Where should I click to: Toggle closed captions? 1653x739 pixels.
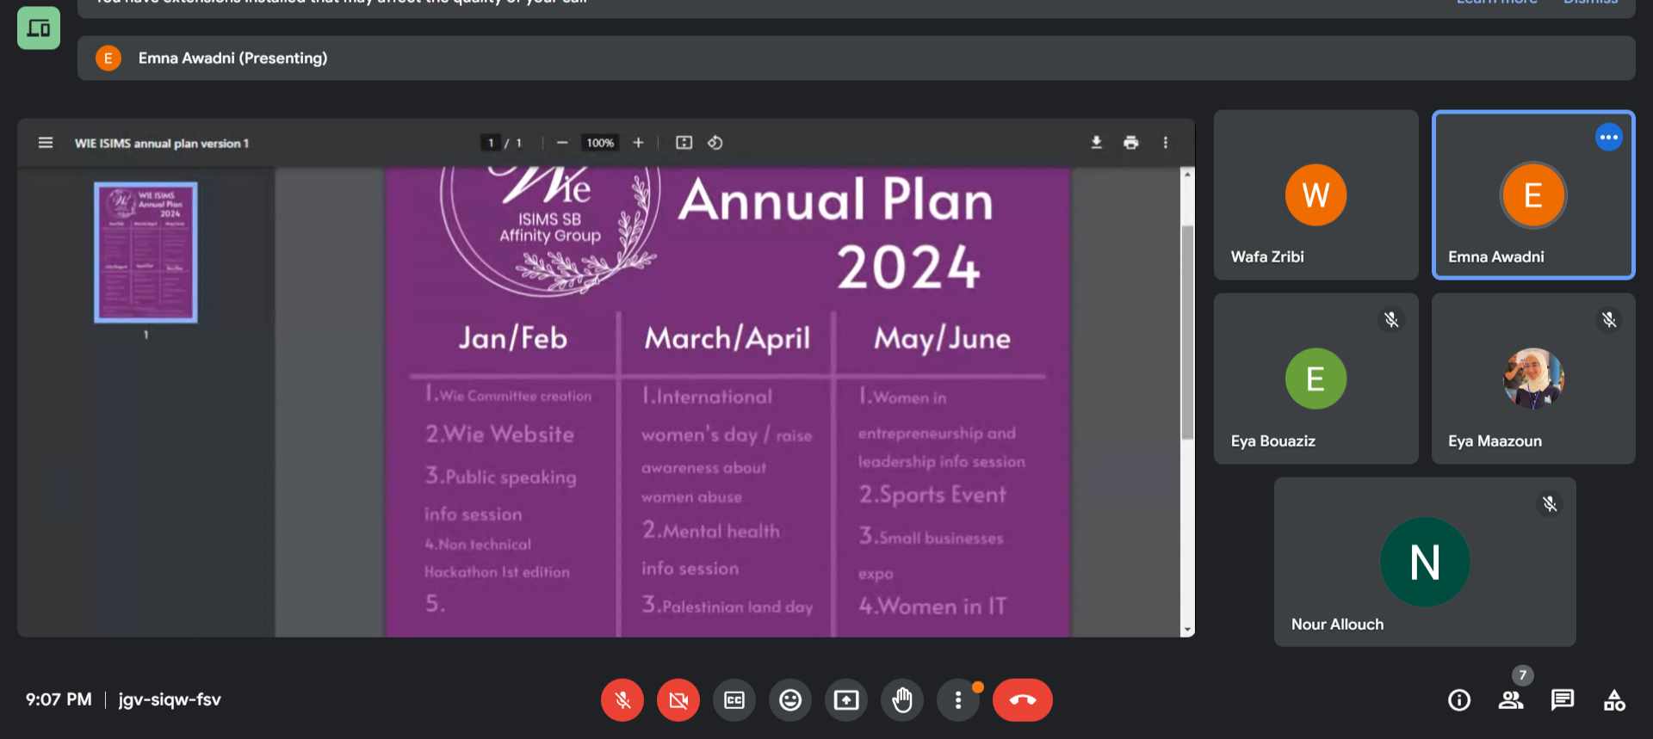click(x=734, y=700)
